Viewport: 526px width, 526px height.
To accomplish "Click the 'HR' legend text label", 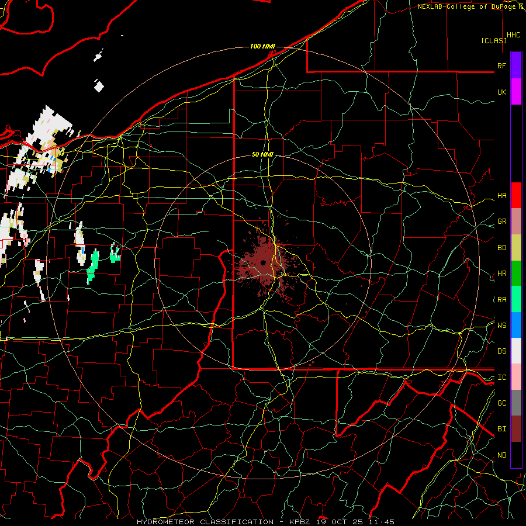I will click(x=502, y=274).
